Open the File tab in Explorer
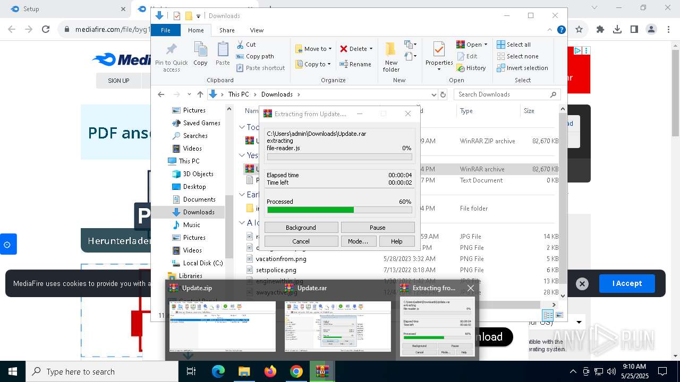The image size is (680, 382). coord(166,30)
